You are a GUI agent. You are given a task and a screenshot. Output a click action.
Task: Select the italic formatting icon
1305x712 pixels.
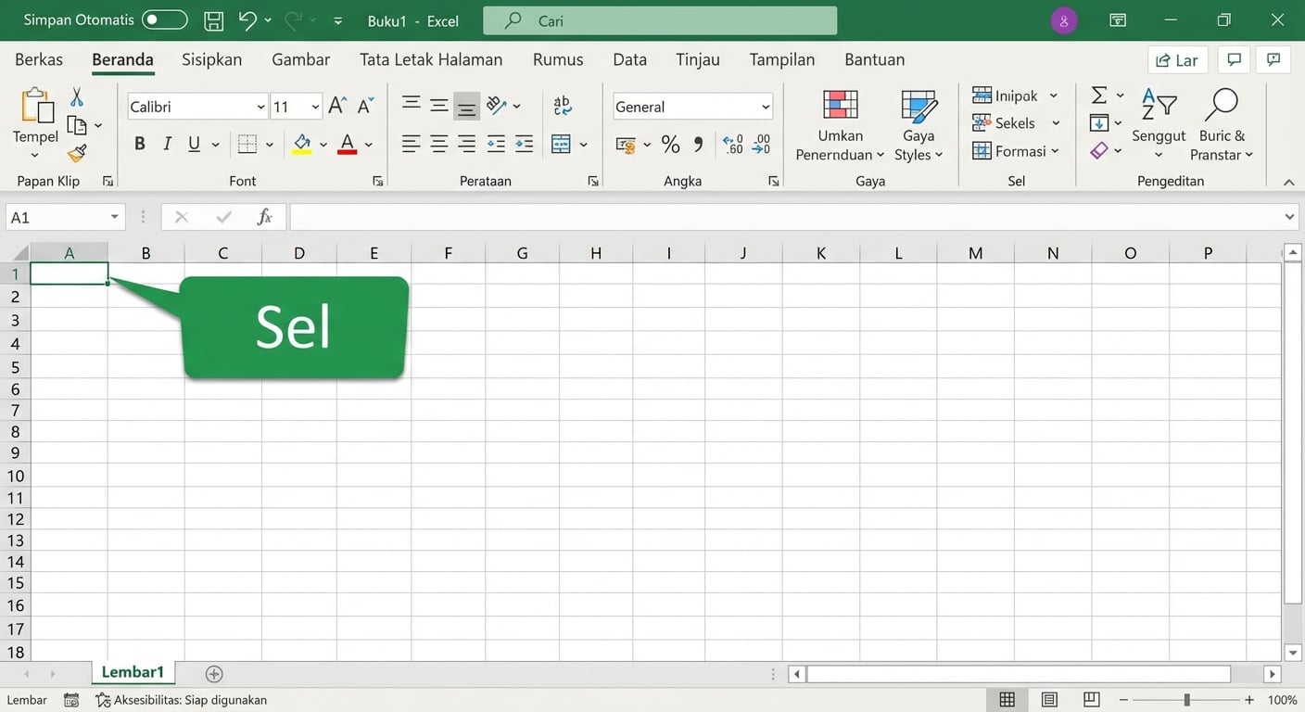coord(167,143)
